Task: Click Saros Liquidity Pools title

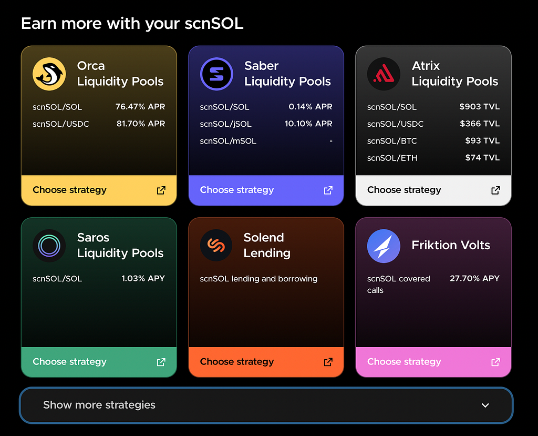Action: click(x=120, y=245)
